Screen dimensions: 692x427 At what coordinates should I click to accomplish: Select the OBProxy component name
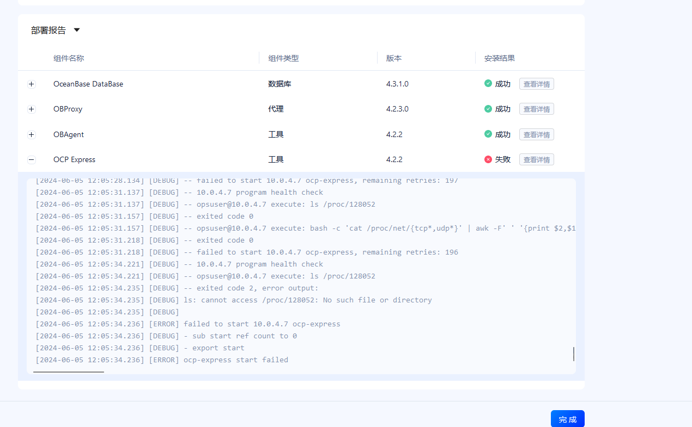tap(68, 109)
